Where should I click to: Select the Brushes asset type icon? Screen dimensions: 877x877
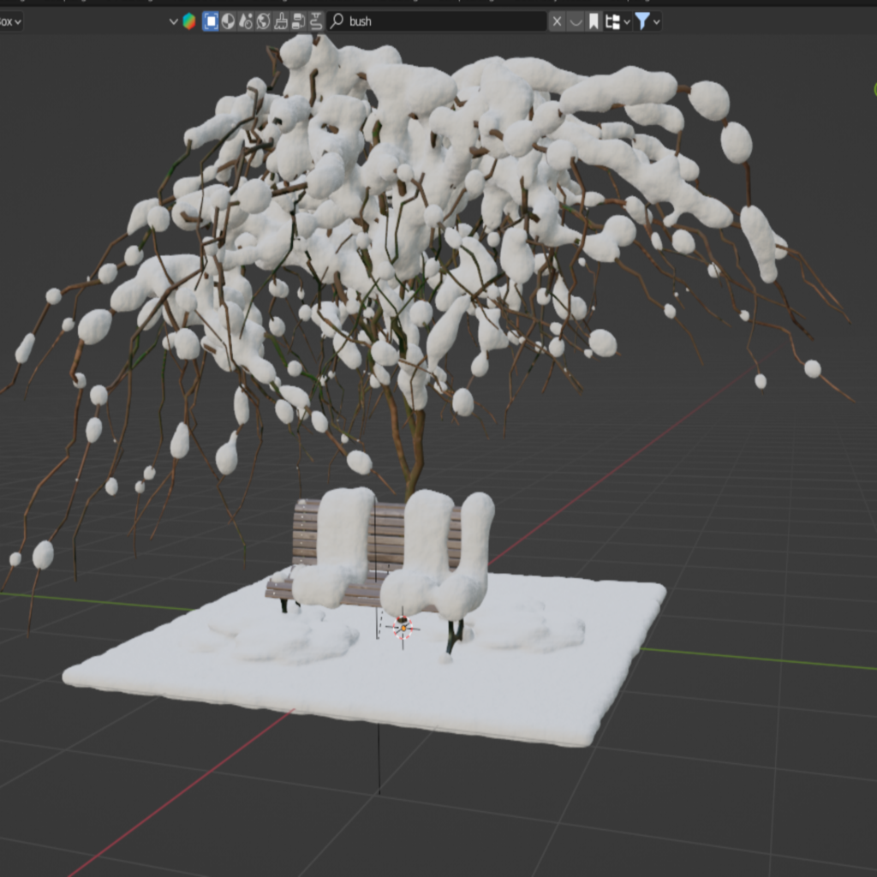click(x=281, y=21)
